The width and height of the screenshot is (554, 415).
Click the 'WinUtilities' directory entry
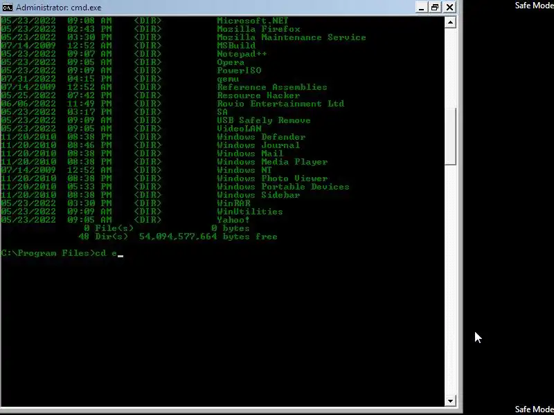point(250,212)
